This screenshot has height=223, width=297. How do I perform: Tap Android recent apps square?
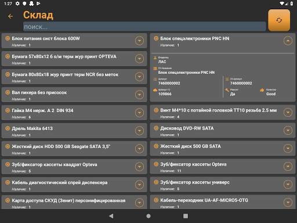point(186,216)
